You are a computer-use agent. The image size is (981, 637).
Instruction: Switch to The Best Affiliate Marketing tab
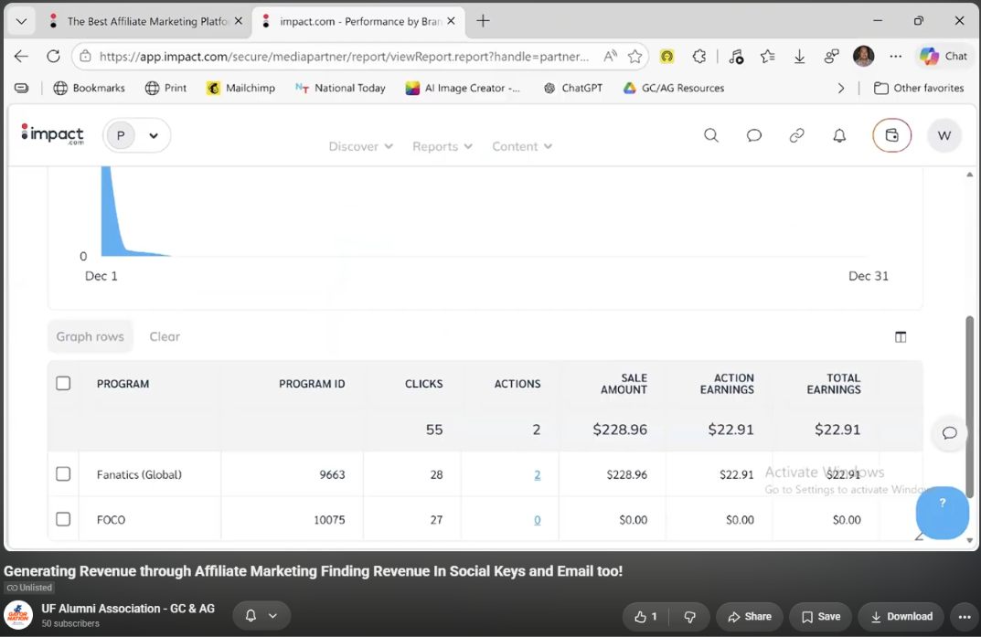pyautogui.click(x=145, y=21)
